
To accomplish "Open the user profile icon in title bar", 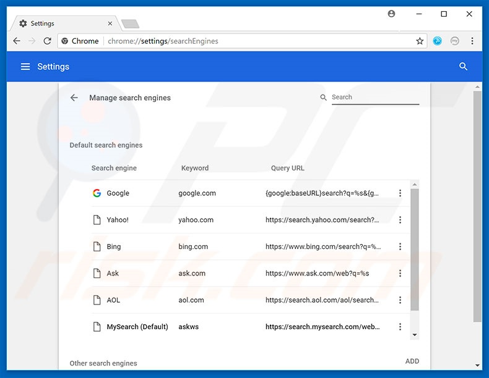I will 391,14.
